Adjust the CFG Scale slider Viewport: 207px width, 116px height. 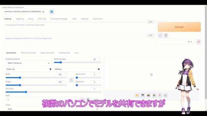(x=53, y=92)
